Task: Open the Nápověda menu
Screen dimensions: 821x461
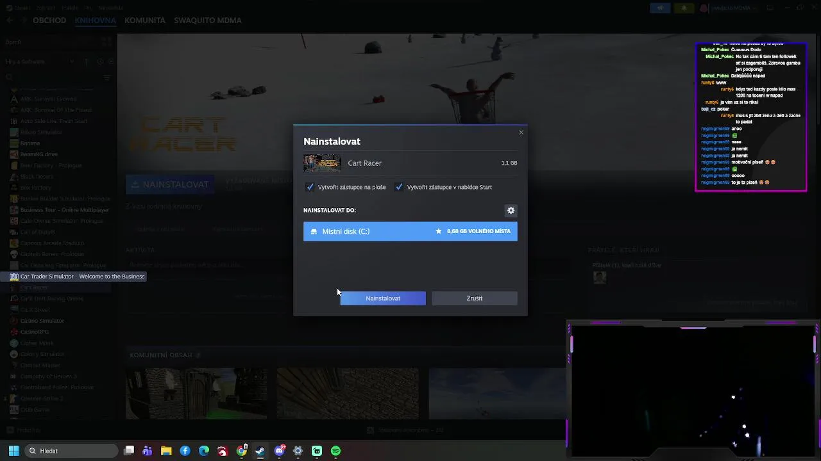Action: click(x=110, y=8)
